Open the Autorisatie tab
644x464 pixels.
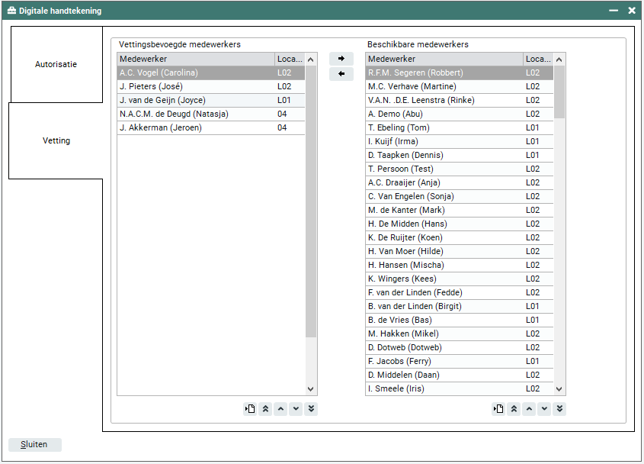pos(56,65)
